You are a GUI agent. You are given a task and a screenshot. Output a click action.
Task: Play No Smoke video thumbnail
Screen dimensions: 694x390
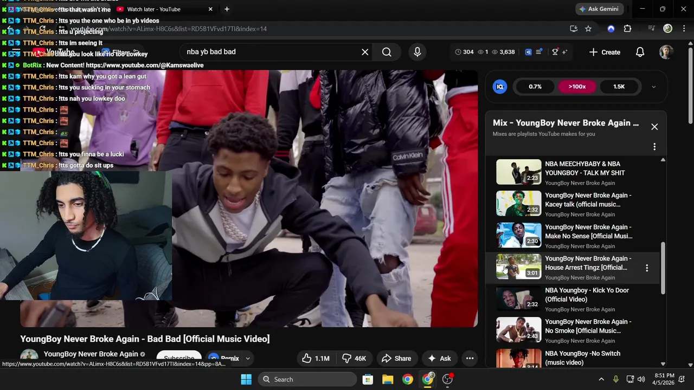[x=519, y=330]
